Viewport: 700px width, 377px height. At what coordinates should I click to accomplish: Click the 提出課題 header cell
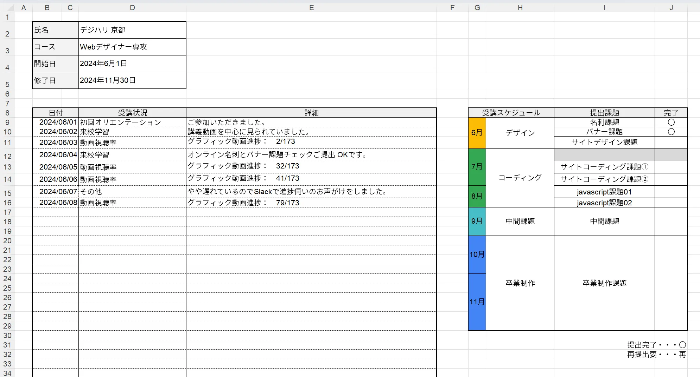tap(604, 113)
